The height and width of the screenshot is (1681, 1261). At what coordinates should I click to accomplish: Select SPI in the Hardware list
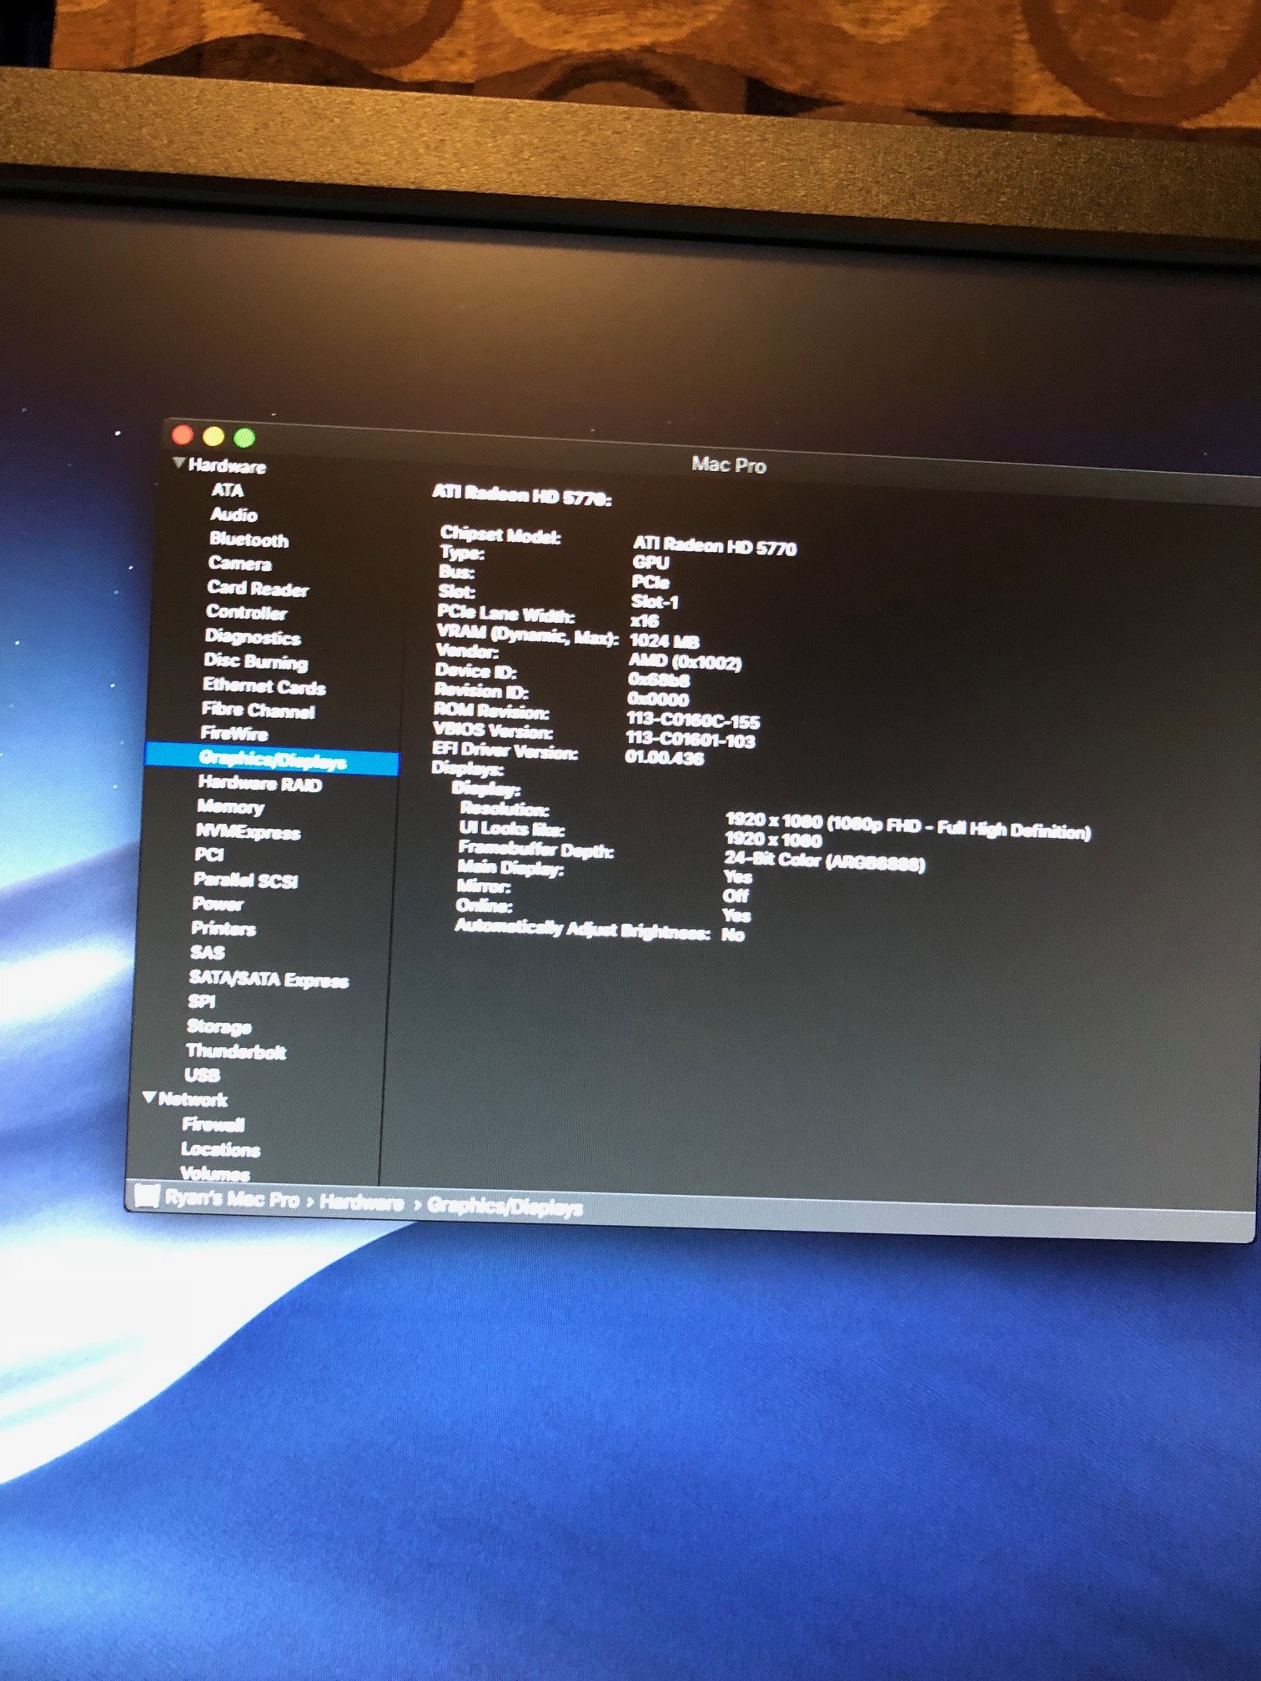click(x=202, y=1002)
